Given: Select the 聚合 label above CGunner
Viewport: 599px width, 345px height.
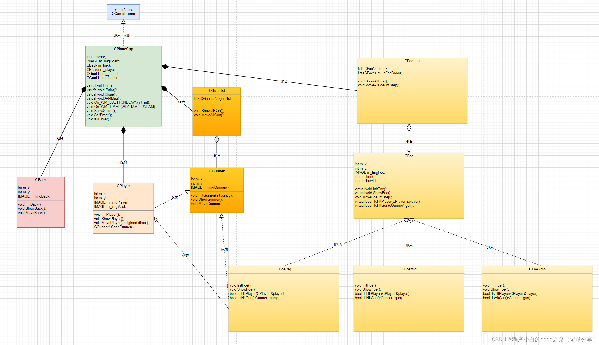Looking at the screenshot, I should click(217, 155).
